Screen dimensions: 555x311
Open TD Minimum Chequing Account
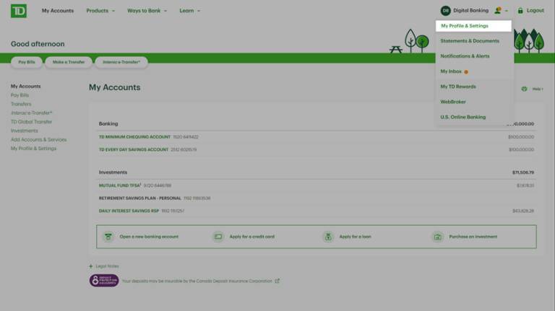[134, 137]
